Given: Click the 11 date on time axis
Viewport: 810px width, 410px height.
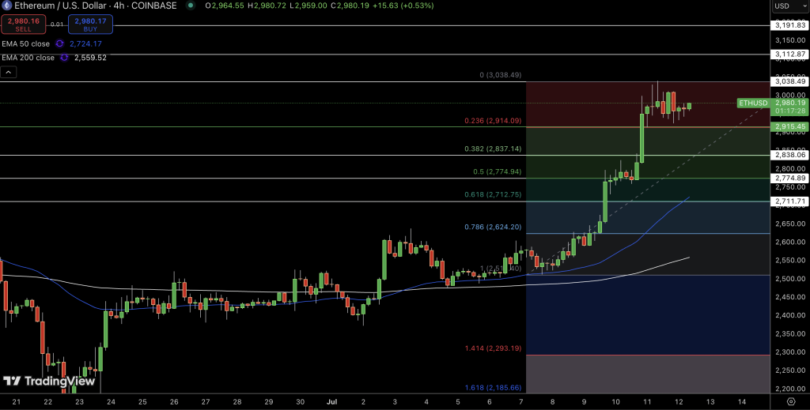Looking at the screenshot, I should 647,401.
